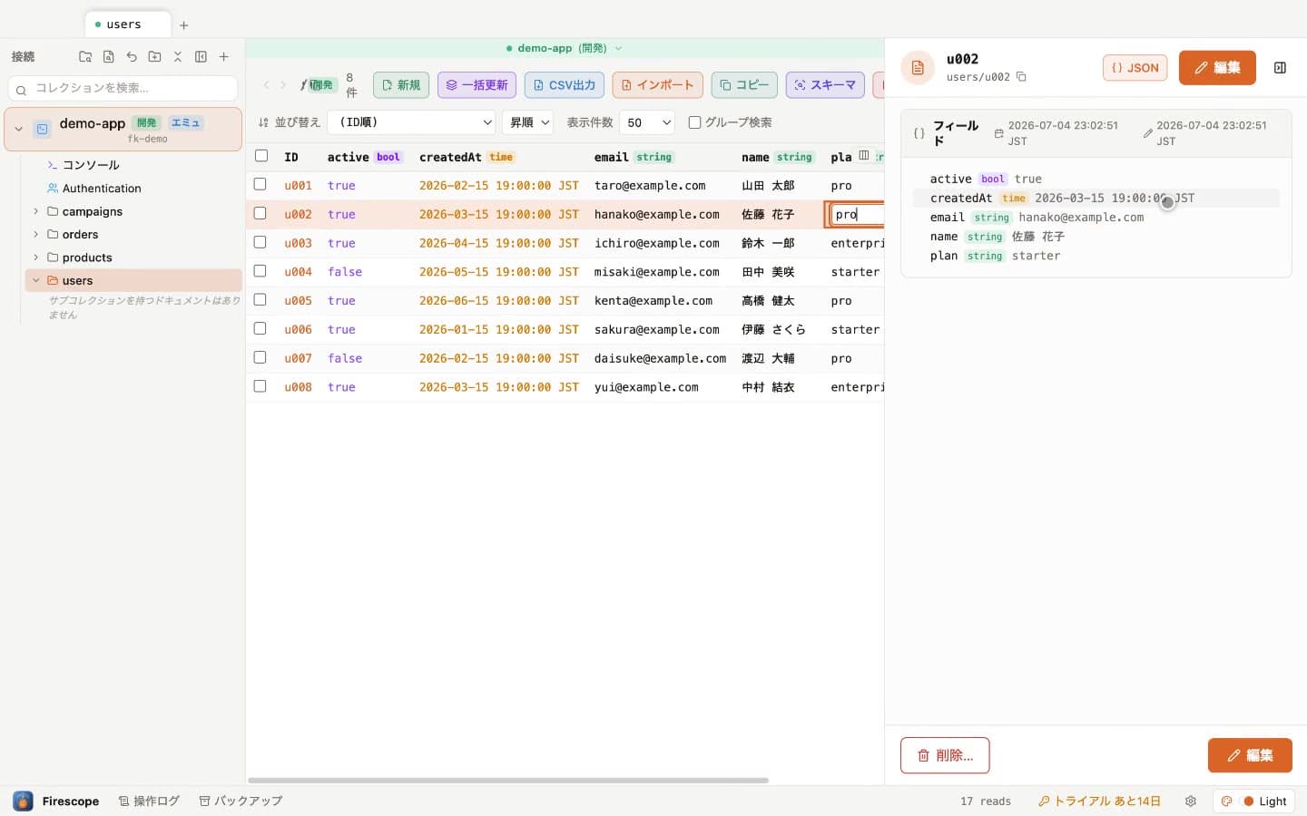Click the インポート button
This screenshot has width=1307, height=816.
(657, 84)
